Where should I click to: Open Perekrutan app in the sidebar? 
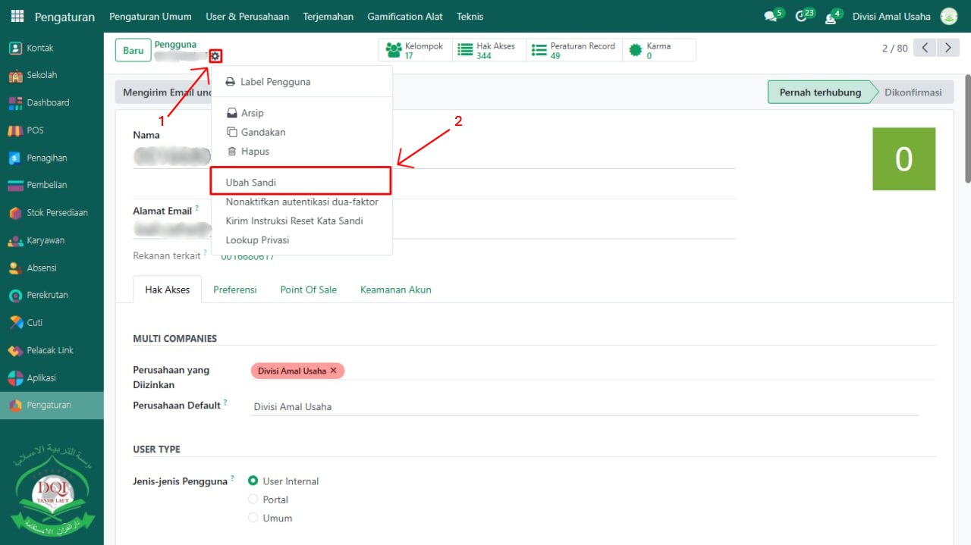(x=47, y=295)
